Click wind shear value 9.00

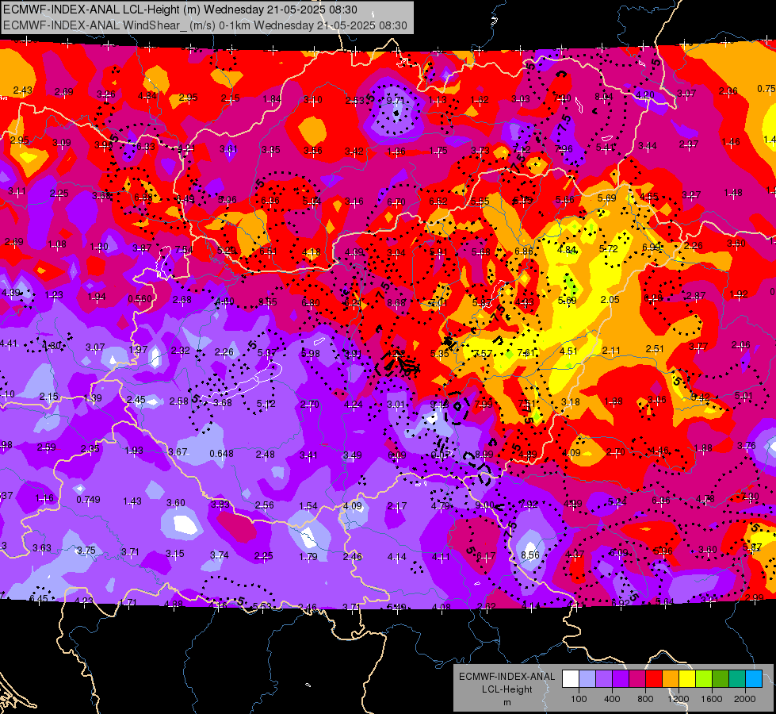pyautogui.click(x=484, y=505)
